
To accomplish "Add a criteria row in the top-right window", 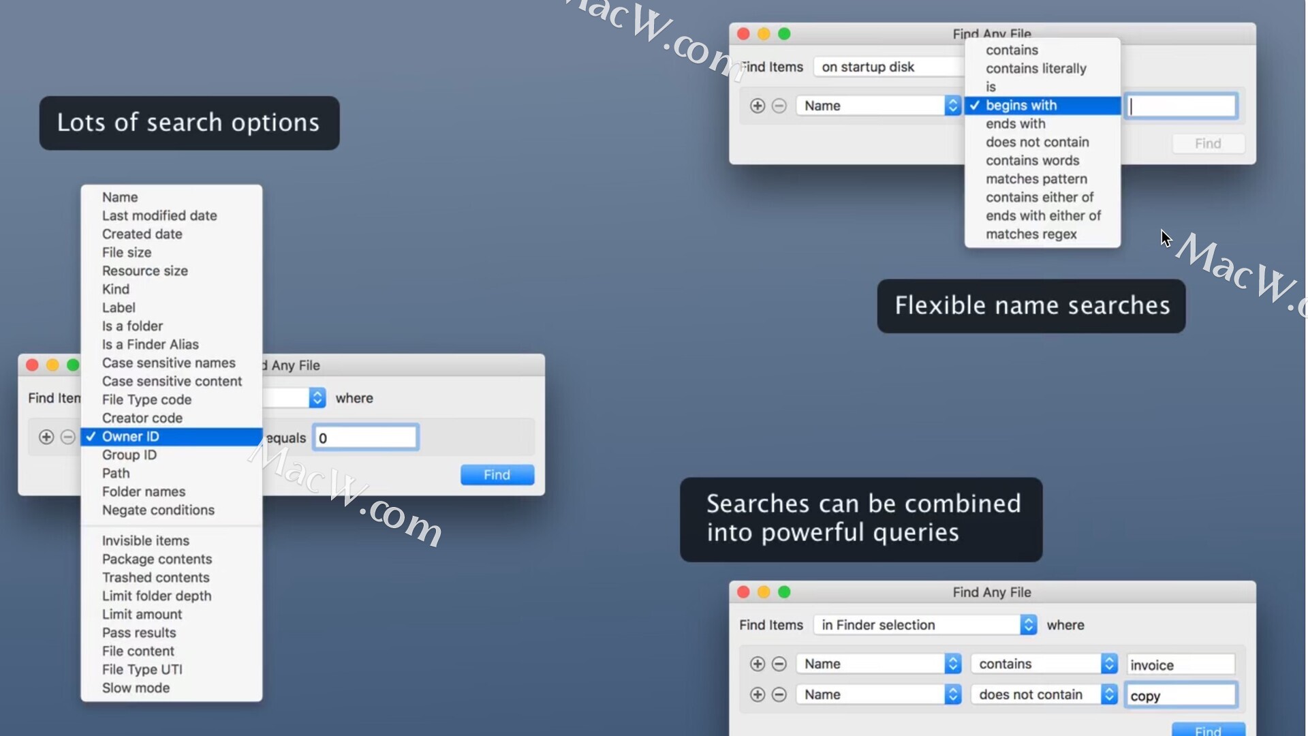I will coord(757,106).
